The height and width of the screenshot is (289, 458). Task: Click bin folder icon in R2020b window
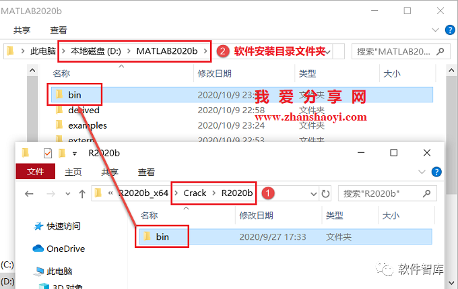coord(147,236)
